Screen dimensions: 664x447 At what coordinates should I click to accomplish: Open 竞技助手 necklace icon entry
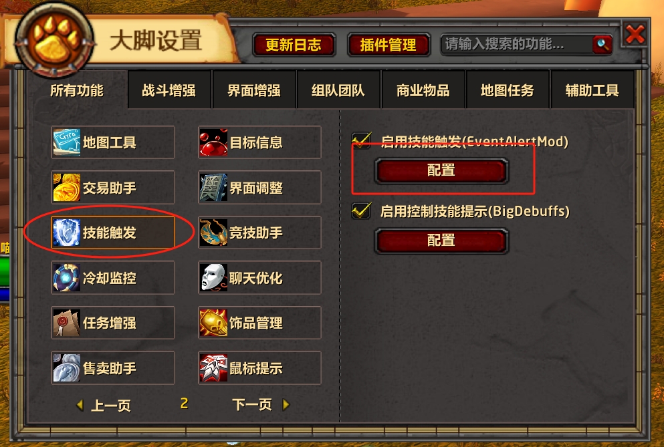tap(213, 233)
